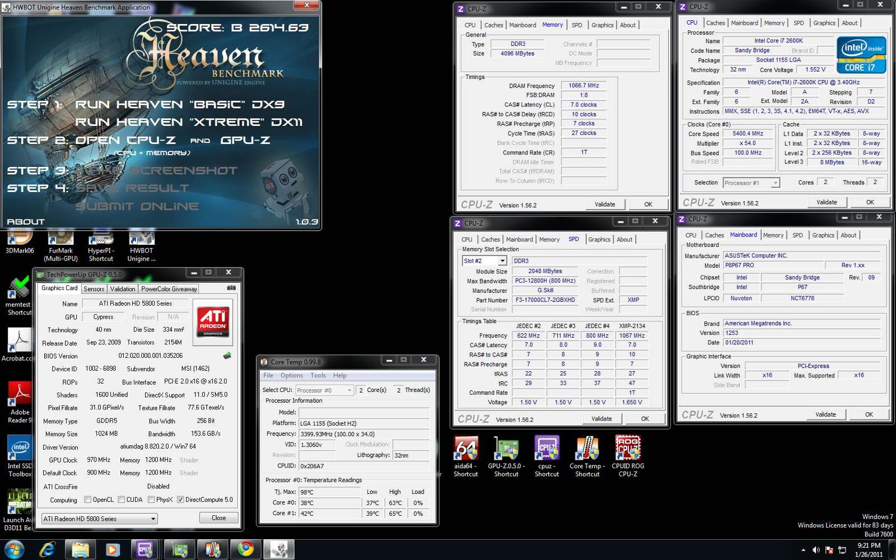Click OK in the CPU-Z CPU window
Screen dimensions: 896x560
[x=870, y=202]
